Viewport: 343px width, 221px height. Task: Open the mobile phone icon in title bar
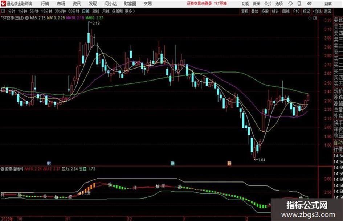[299, 4]
